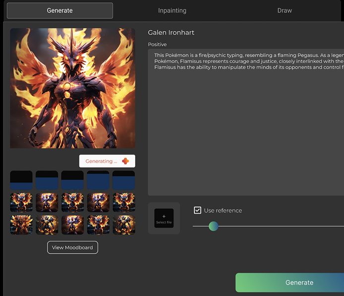Select first creature thumbnail in middle row
This screenshot has width=344, height=296.
pyautogui.click(x=21, y=202)
